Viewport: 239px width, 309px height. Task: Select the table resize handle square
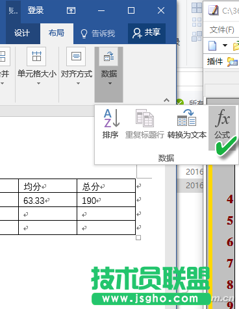click(x=138, y=238)
